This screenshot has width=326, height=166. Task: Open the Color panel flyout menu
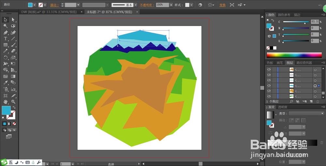click(x=323, y=15)
